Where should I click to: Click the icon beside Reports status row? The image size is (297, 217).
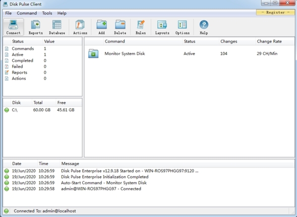7,72
